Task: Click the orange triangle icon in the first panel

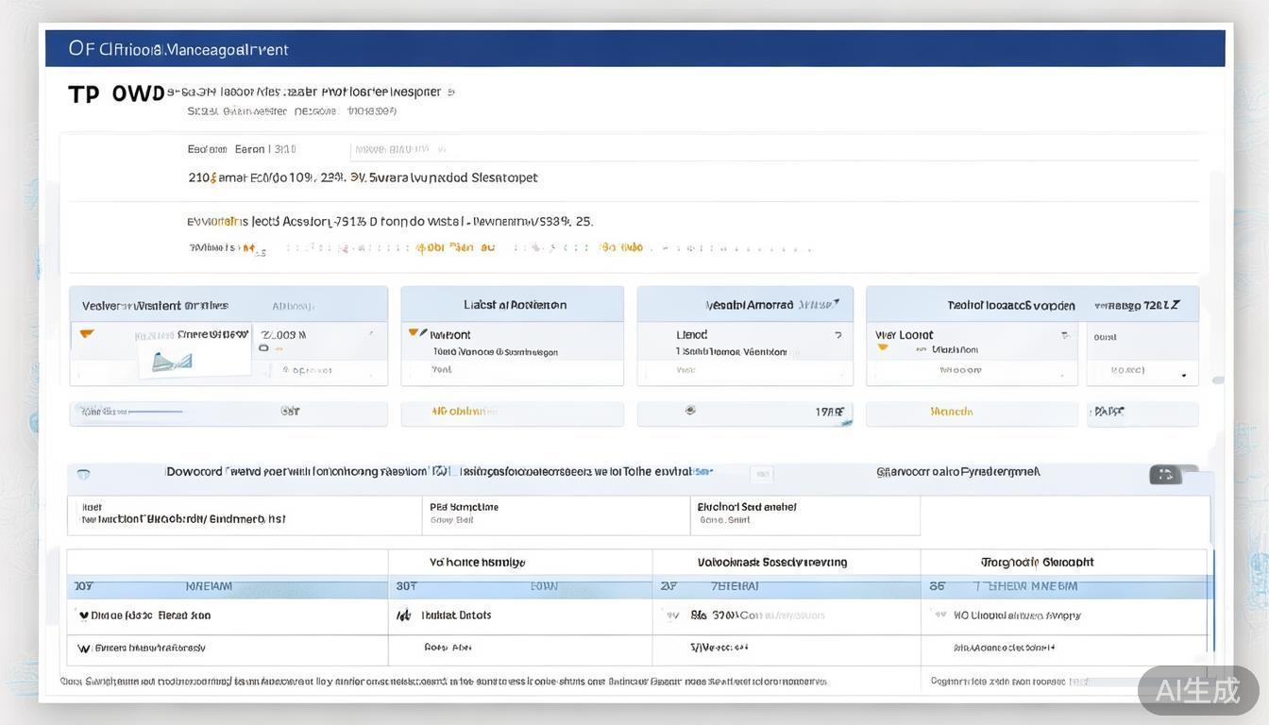Action: point(87,334)
